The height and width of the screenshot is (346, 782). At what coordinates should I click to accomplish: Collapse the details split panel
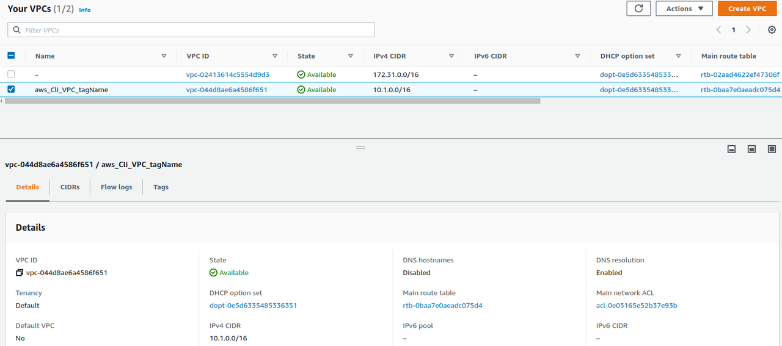click(731, 149)
